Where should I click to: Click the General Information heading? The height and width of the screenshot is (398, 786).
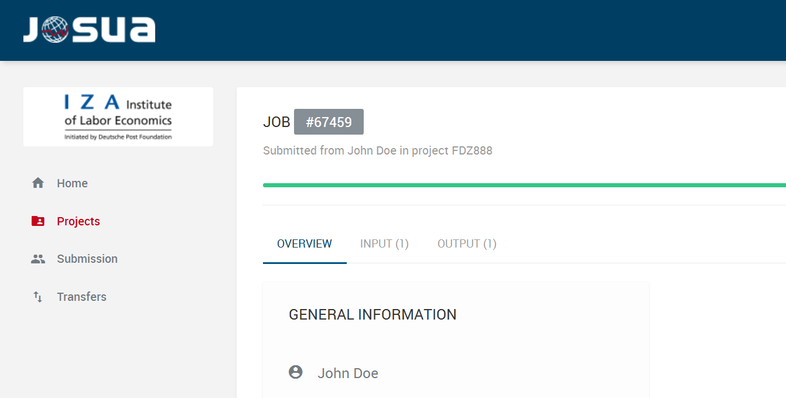373,314
